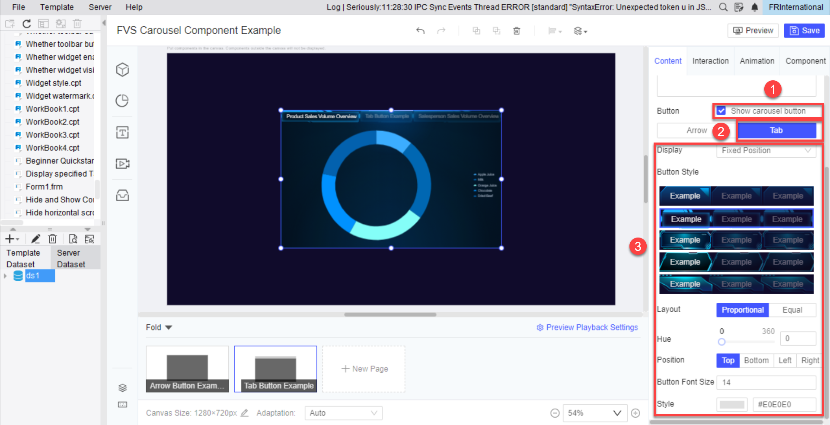This screenshot has height=425, width=830.
Task: Switch to the Content tab
Action: click(668, 61)
